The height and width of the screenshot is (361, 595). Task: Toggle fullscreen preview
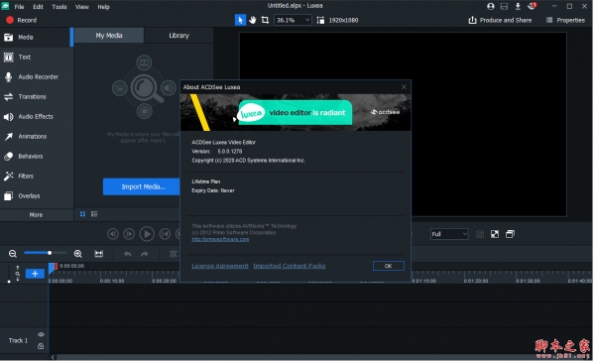(495, 234)
